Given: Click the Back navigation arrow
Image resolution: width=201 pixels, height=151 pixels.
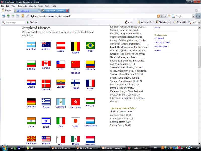Looking at the screenshot, I should pos(8,16).
